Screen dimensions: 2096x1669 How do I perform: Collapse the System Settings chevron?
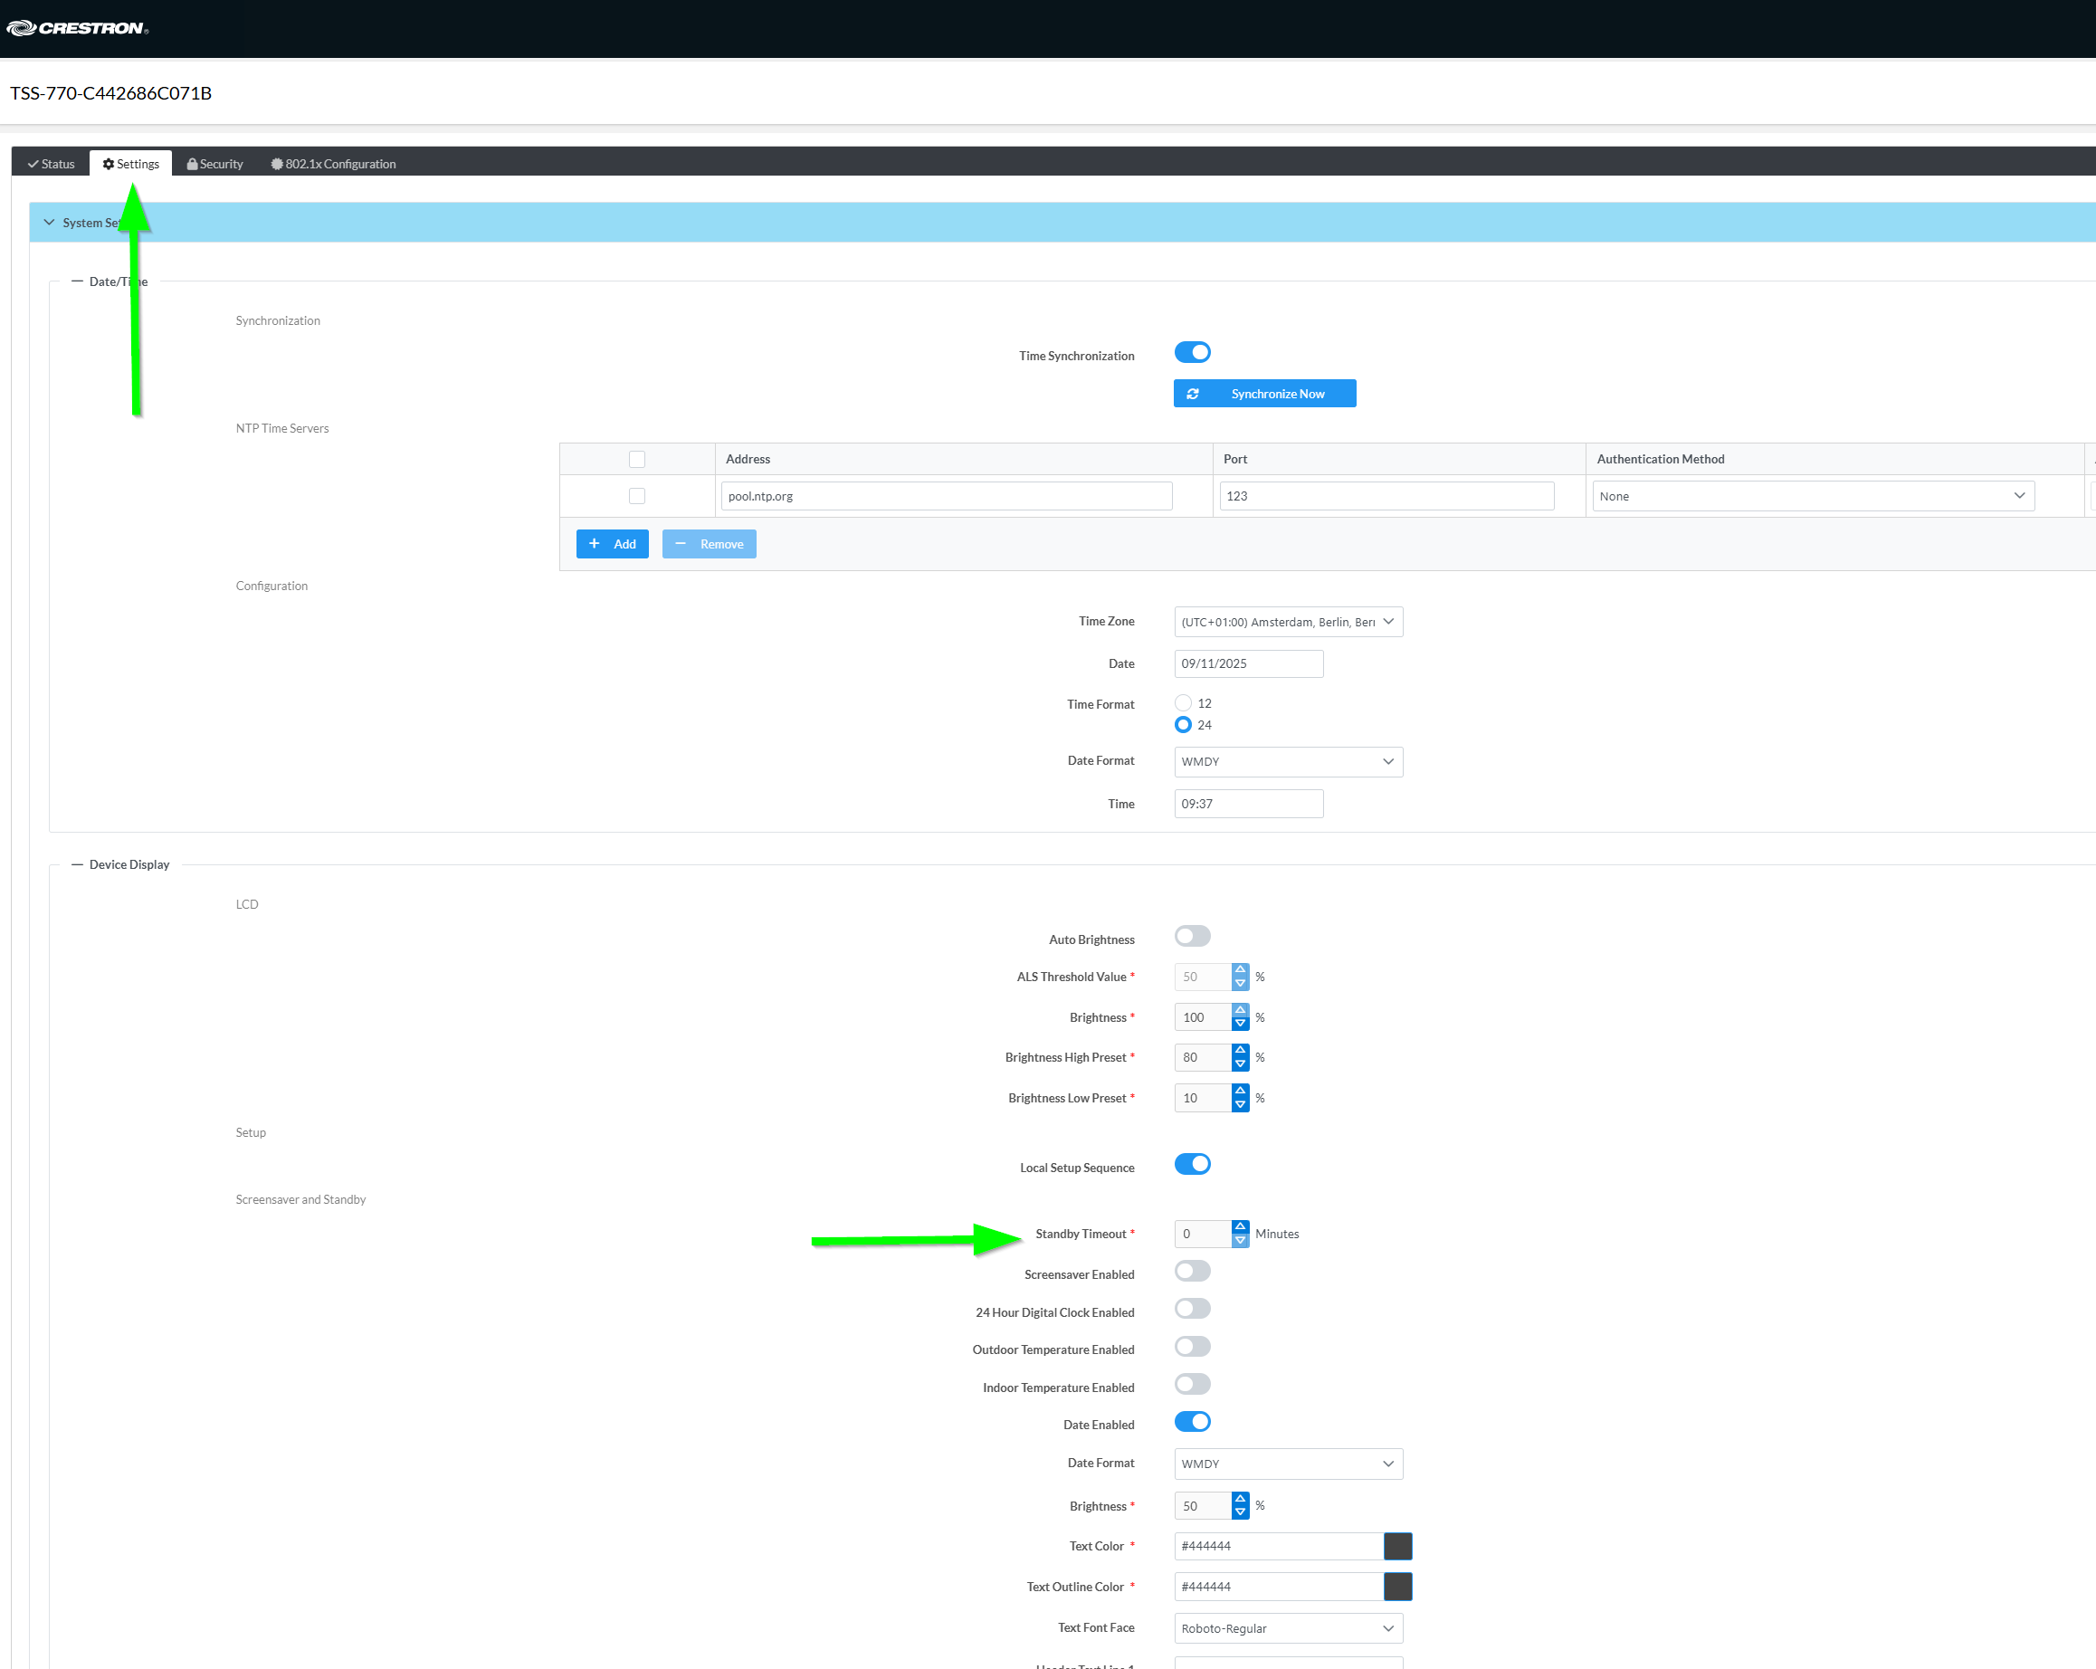tap(49, 223)
